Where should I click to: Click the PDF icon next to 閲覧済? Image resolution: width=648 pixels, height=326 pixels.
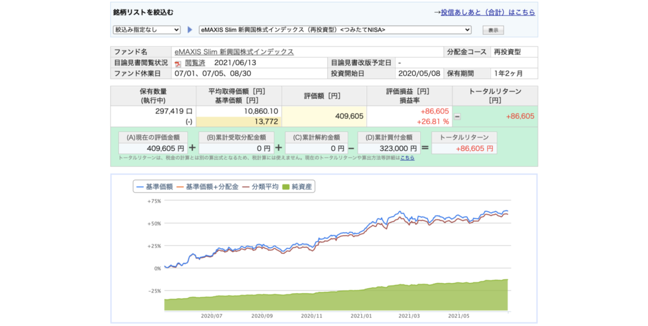pos(178,64)
